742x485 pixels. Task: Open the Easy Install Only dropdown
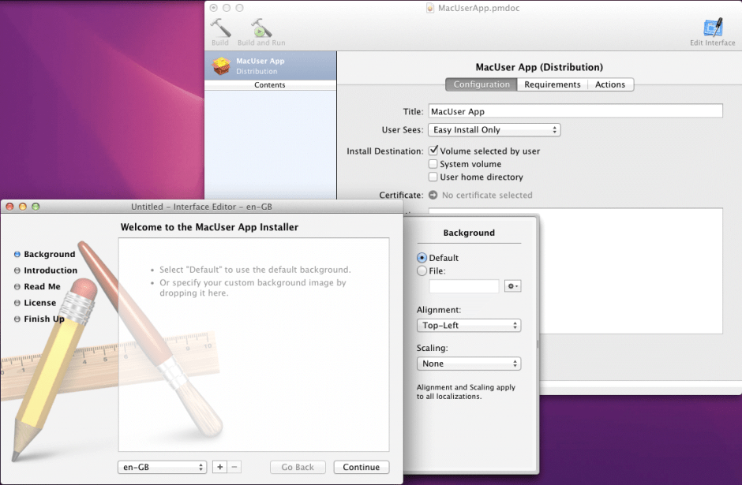494,129
